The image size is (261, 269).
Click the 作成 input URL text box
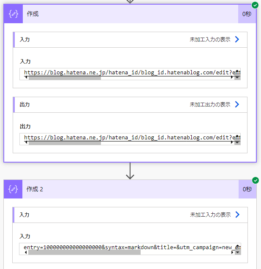[130, 74]
